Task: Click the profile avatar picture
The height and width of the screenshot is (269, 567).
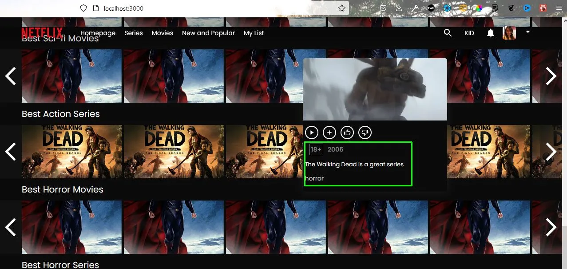Action: pos(509,33)
